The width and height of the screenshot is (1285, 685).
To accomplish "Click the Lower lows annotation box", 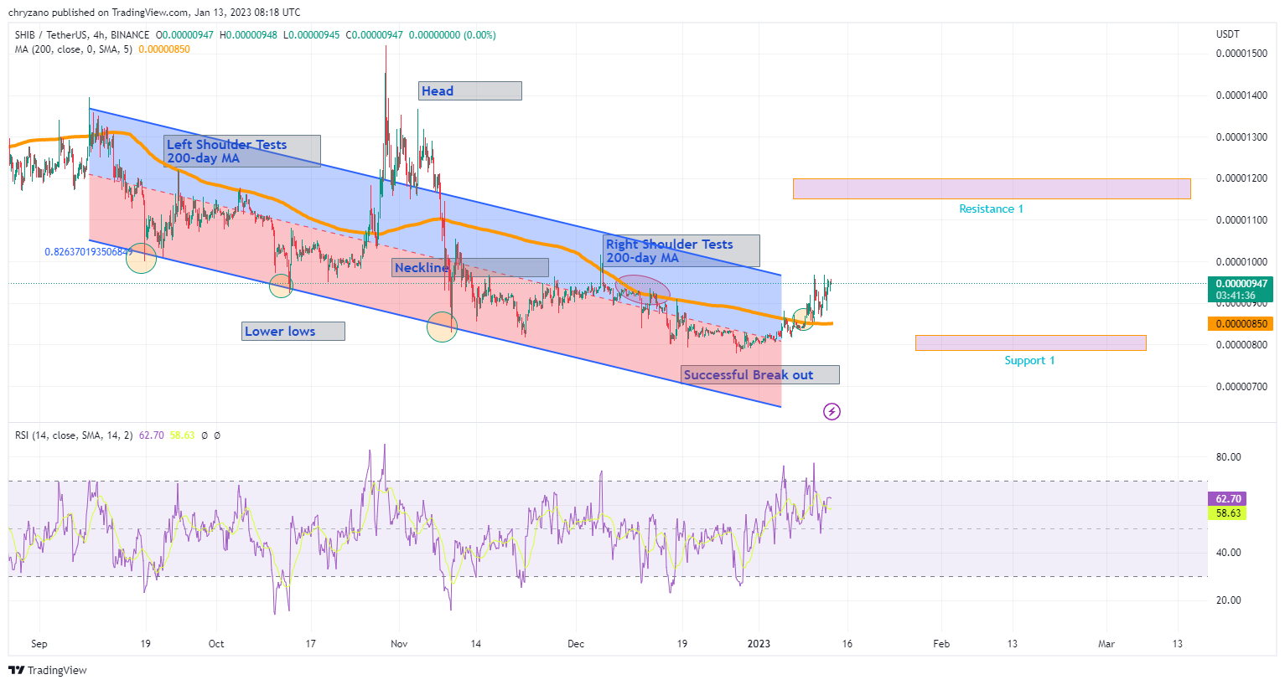I will (293, 331).
